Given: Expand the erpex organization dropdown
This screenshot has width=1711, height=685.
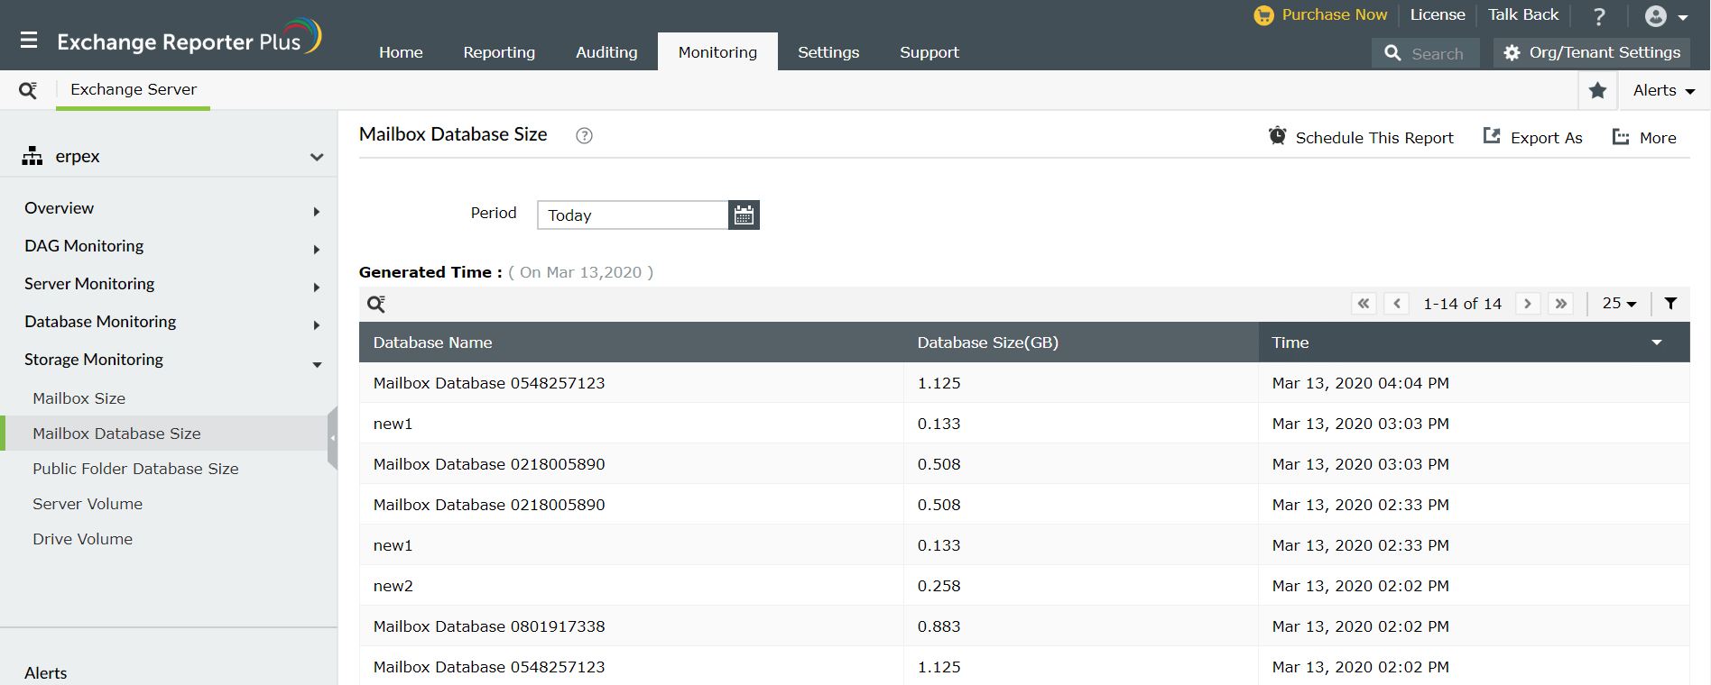Looking at the screenshot, I should pos(316,157).
